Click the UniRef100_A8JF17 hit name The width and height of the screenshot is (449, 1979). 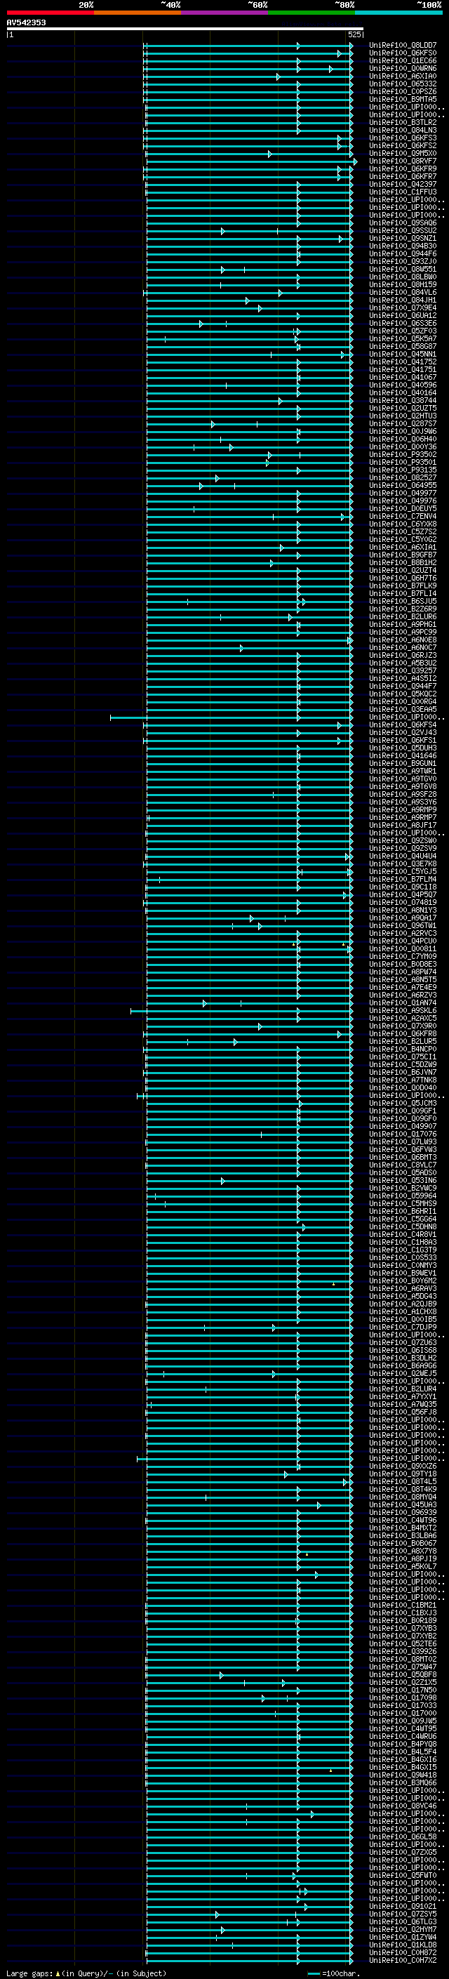pyautogui.click(x=402, y=825)
